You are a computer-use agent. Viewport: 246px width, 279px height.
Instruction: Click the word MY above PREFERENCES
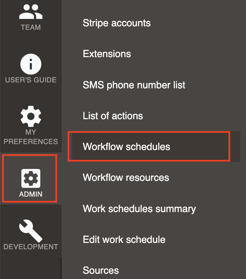(x=31, y=132)
